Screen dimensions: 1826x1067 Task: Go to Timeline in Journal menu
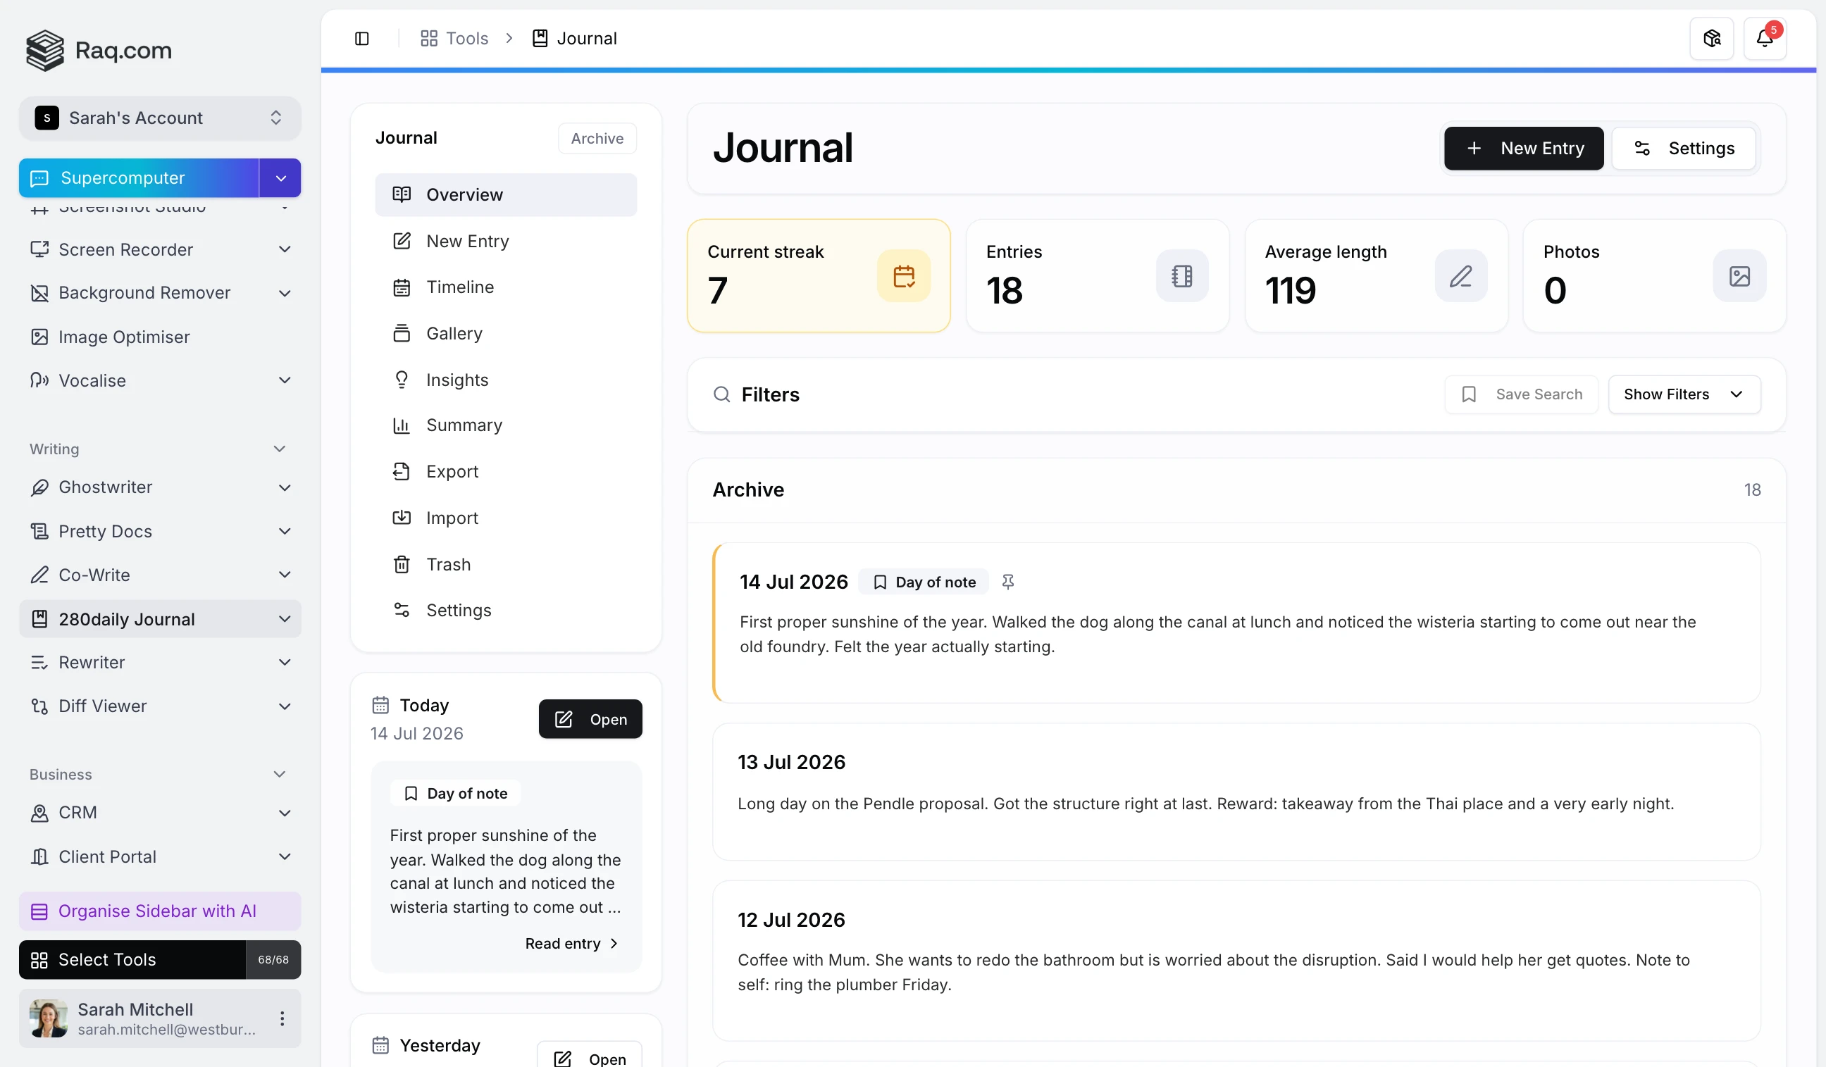pos(506,287)
